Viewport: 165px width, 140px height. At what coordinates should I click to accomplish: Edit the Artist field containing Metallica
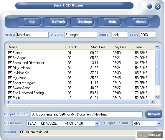point(32,35)
